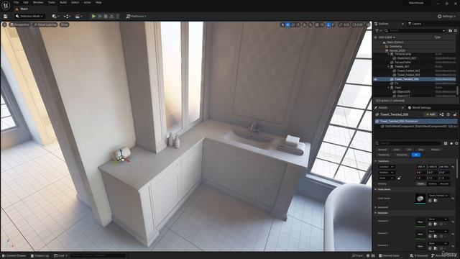Click the Static Mesh thumbnail preview
Screen dimensions: 460x259
[x=420, y=199]
